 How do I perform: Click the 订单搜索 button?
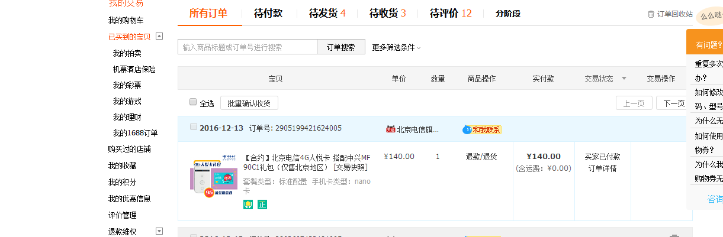coord(341,47)
